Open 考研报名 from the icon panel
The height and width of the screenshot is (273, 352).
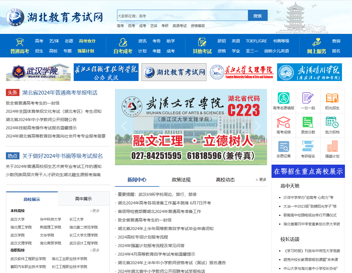[x=308, y=146]
